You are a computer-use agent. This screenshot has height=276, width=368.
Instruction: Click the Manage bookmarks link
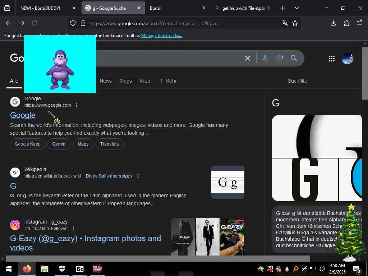161,36
